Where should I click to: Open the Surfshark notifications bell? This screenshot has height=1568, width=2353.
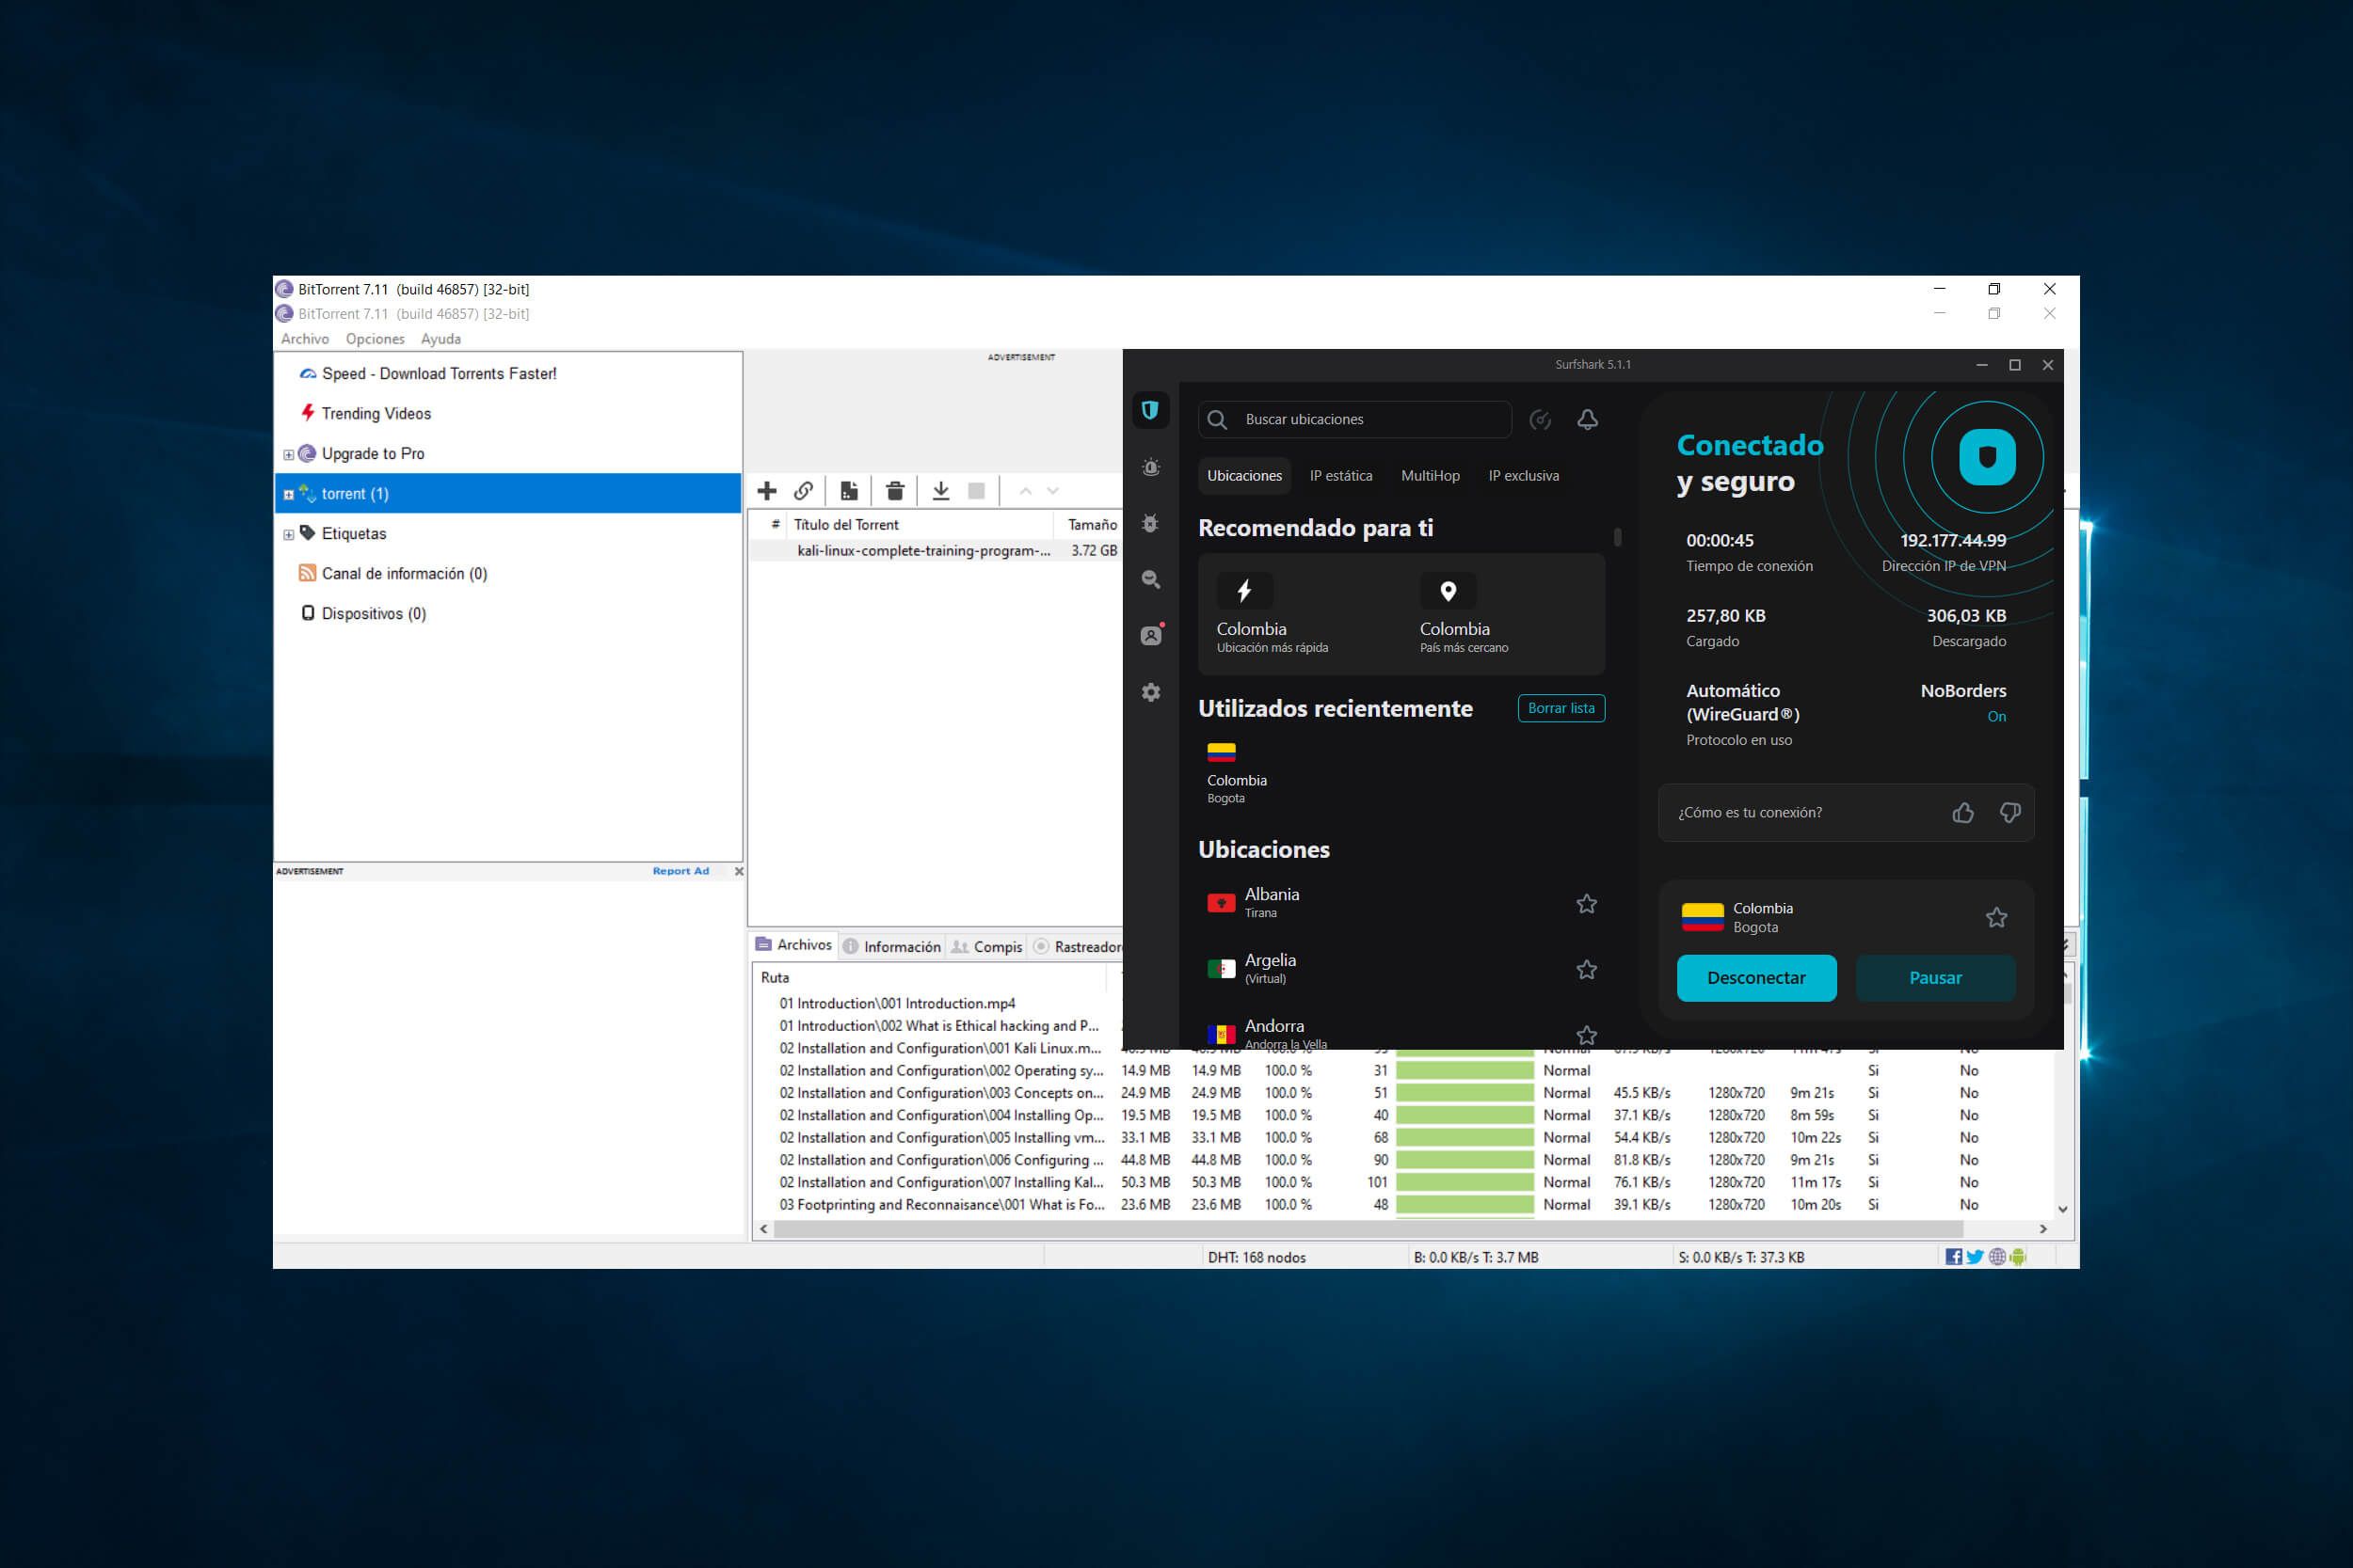[1587, 420]
